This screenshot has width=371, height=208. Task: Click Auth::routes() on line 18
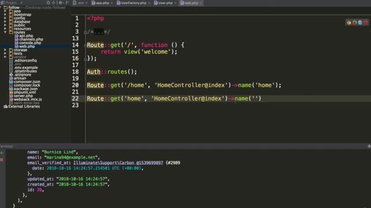click(111, 72)
